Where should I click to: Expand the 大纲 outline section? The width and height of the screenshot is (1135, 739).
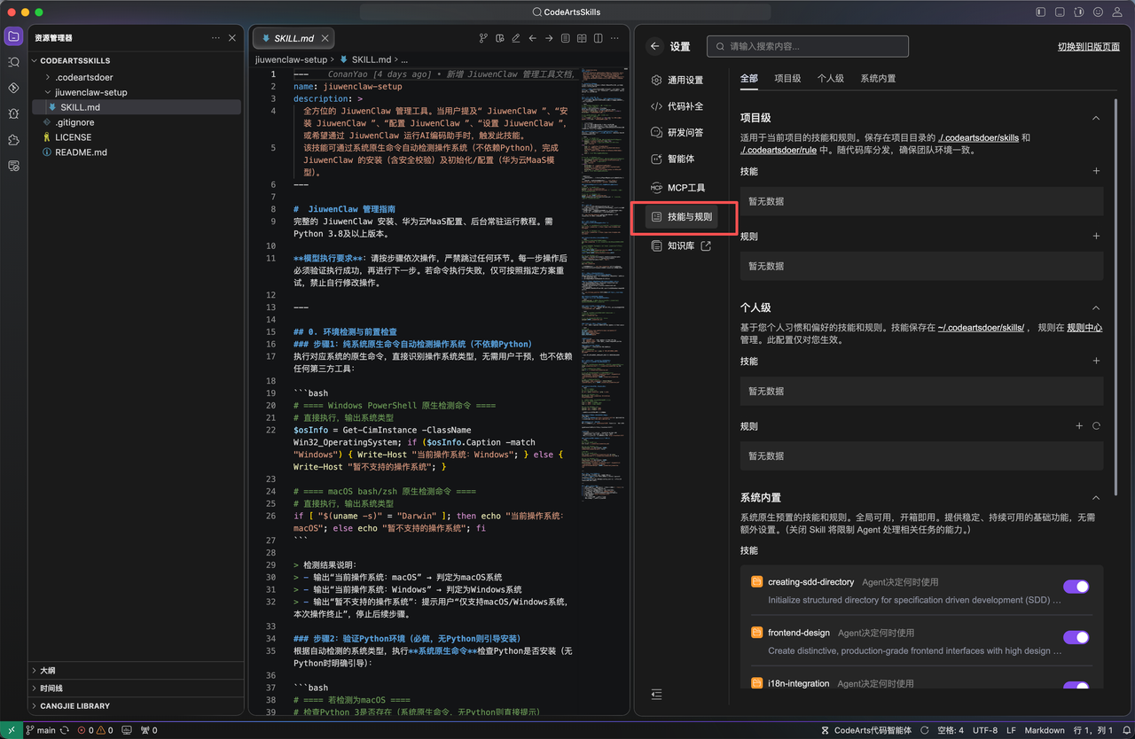pos(136,671)
